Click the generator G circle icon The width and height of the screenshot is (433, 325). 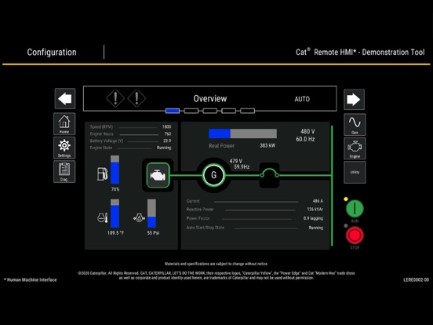click(x=213, y=175)
